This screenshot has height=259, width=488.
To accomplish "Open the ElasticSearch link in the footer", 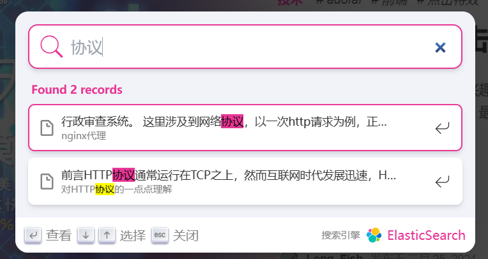I will [x=426, y=235].
